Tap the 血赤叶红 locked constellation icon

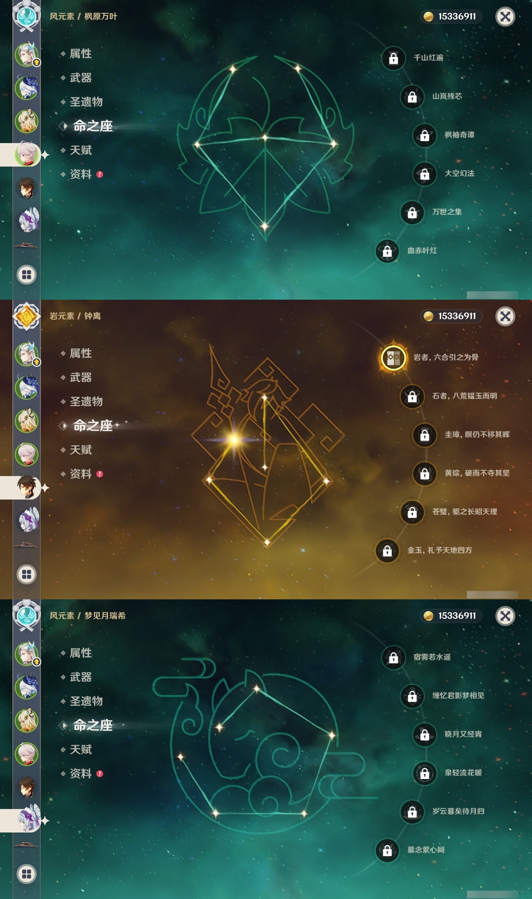point(387,251)
